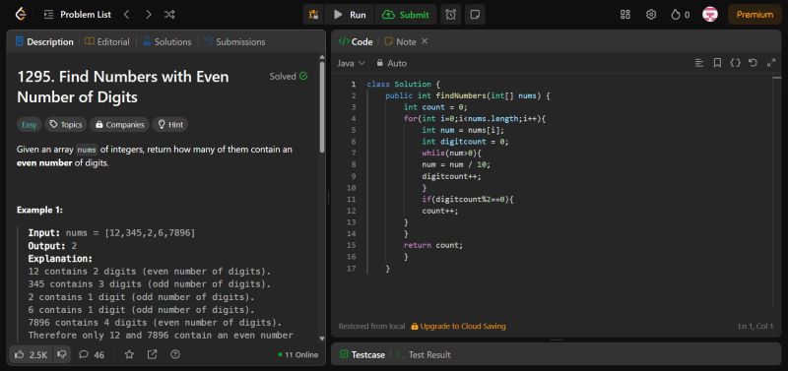Click the 11 Online indicator

[x=298, y=354]
